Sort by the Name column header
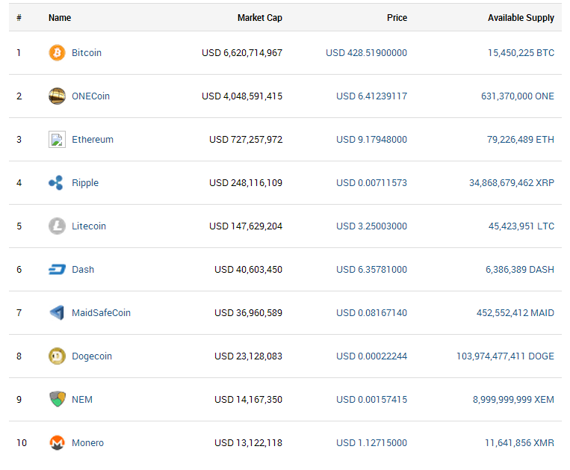The image size is (570, 470). click(60, 17)
